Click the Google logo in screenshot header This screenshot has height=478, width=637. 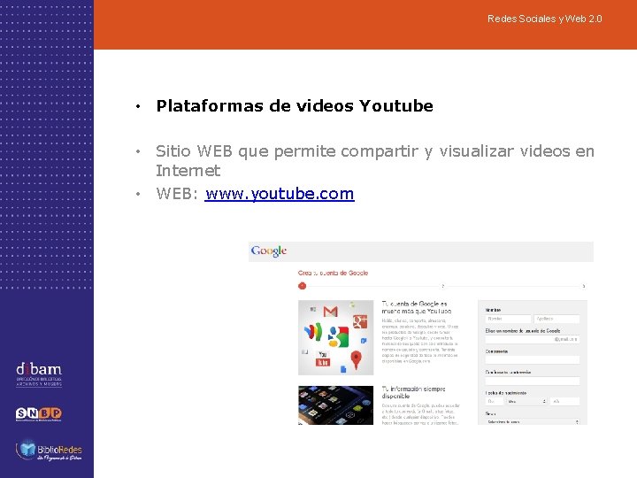coord(269,251)
